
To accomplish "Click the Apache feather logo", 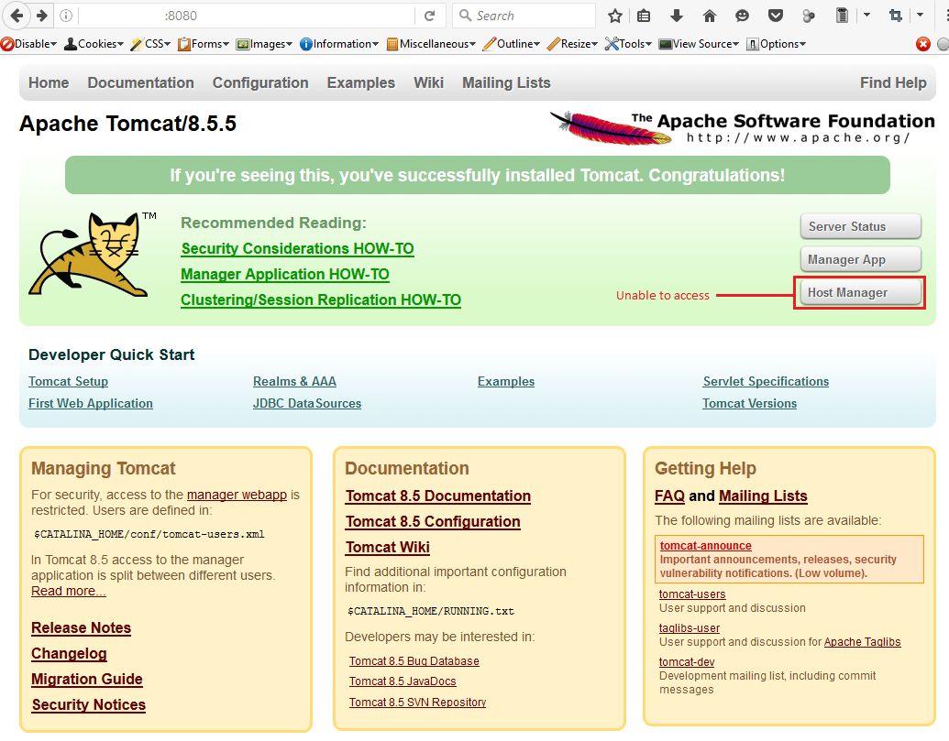I will [610, 127].
